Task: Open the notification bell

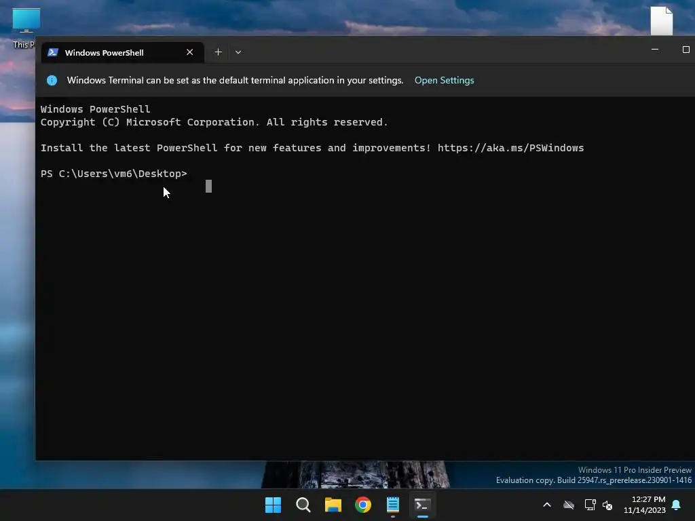Action: [x=677, y=505]
